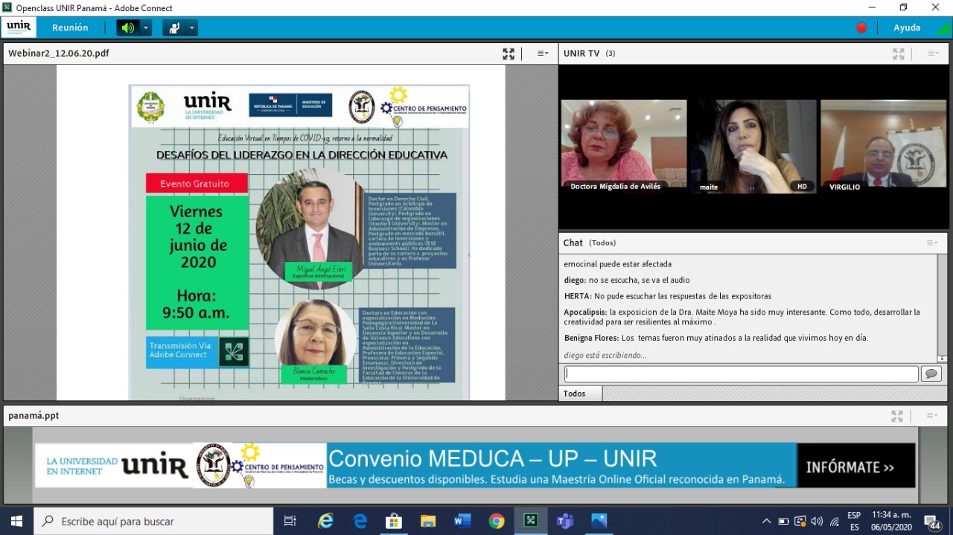Mute the speaker audio button
This screenshot has height=535, width=953.
tap(128, 28)
